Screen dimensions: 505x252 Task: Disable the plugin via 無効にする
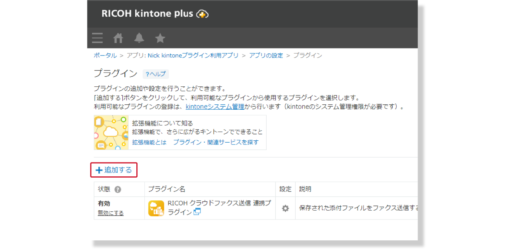pos(111,213)
